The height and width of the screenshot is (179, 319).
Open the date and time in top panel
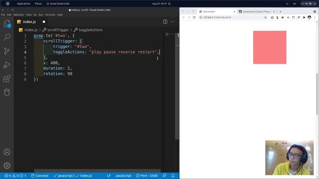click(159, 3)
